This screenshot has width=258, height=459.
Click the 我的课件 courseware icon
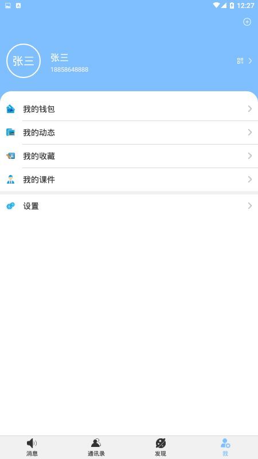pos(10,180)
